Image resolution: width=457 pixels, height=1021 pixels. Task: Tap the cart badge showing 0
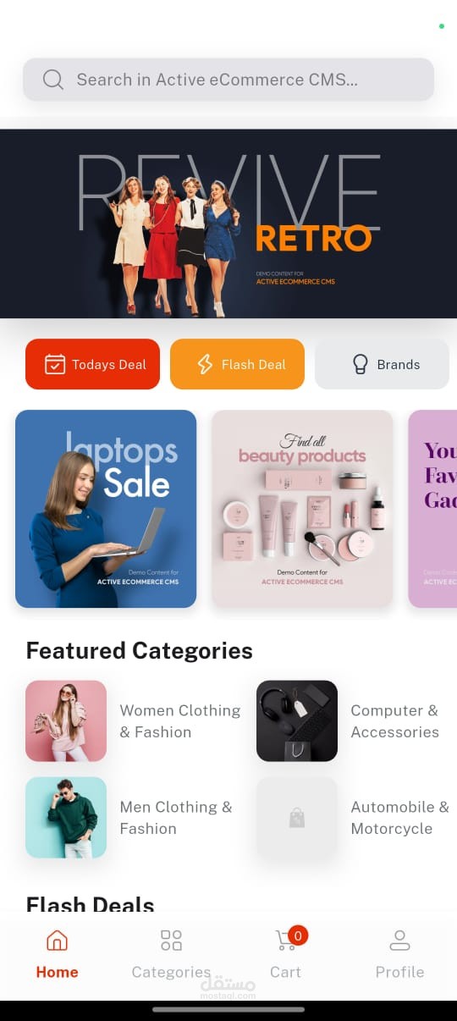(297, 935)
